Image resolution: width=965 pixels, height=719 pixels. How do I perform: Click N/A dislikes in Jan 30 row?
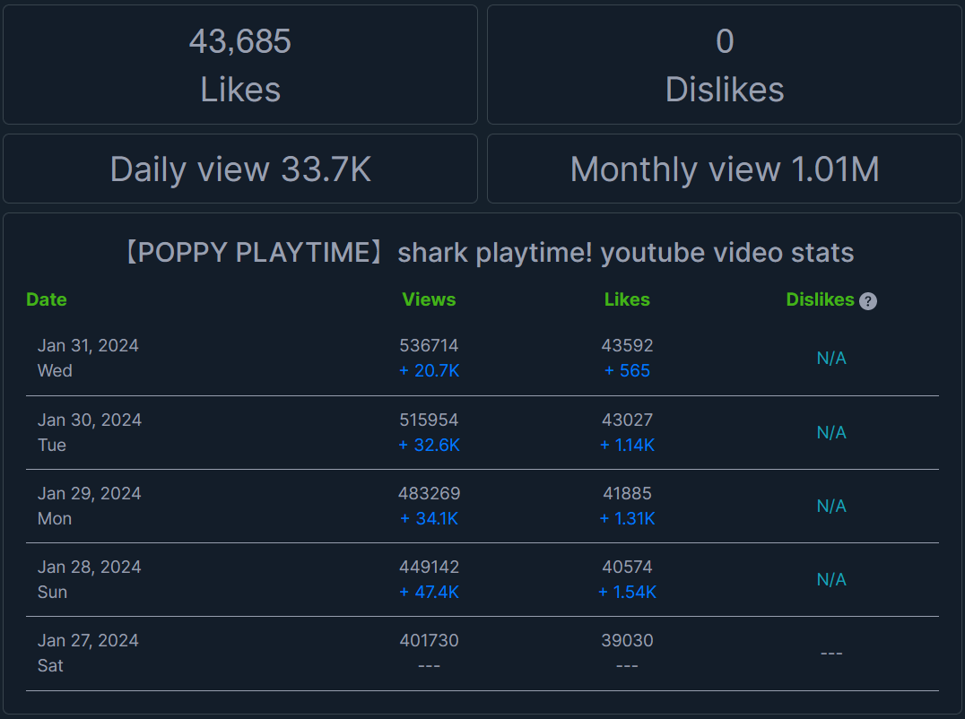pos(831,432)
